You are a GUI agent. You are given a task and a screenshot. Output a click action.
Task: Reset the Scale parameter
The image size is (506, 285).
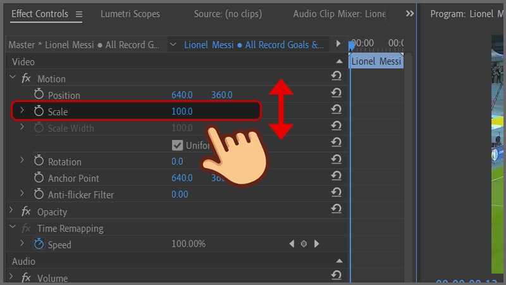click(336, 109)
